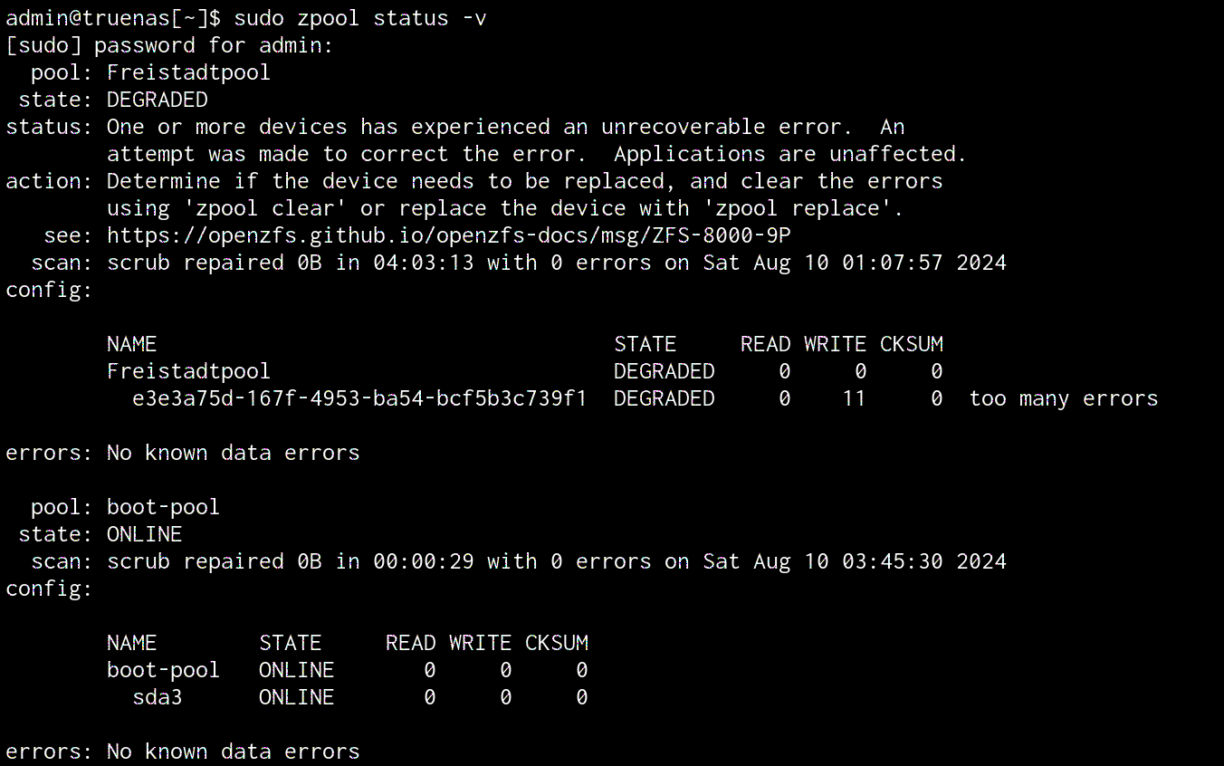Click the write error count 11
The width and height of the screenshot is (1224, 766).
[x=854, y=398]
